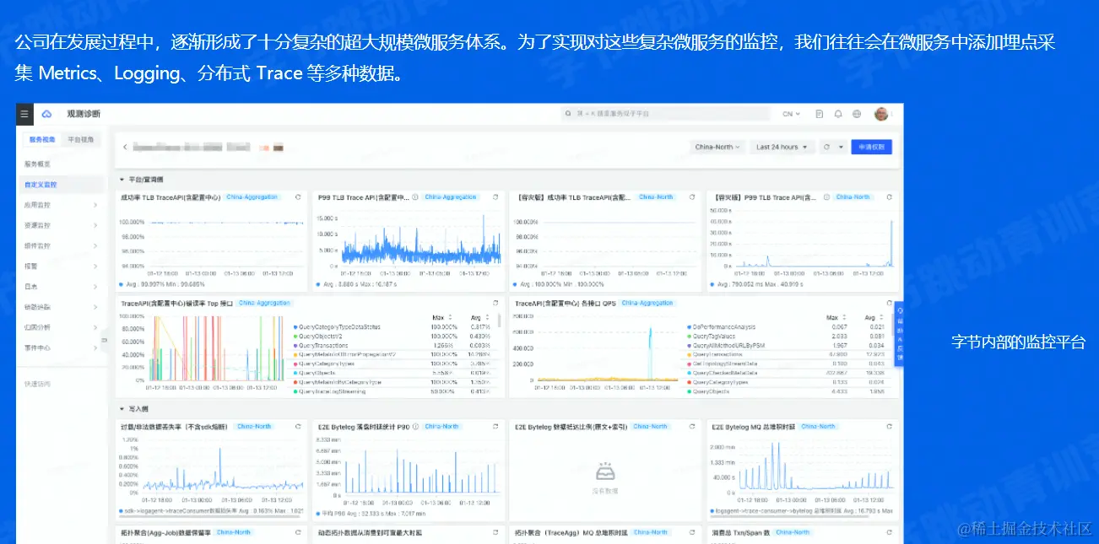Viewport: 1099px width, 544px height.
Task: Refresh the E2E Bytelog 数据延迟比例 panel
Action: coord(693,427)
